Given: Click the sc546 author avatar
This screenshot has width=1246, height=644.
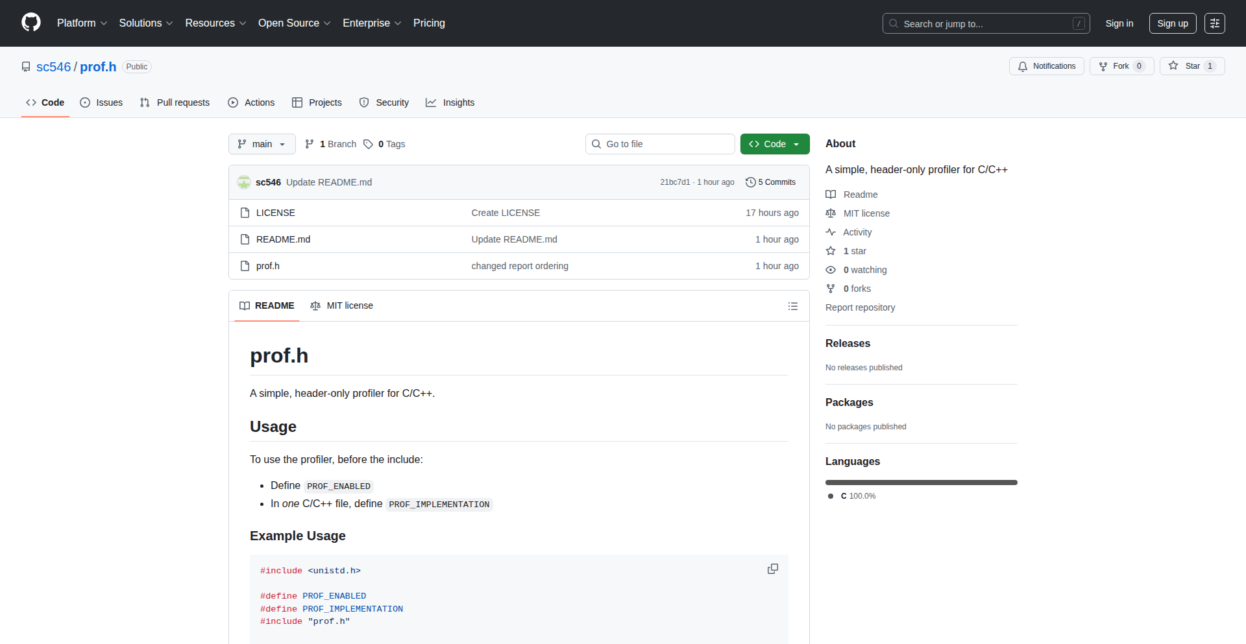Looking at the screenshot, I should (x=244, y=182).
